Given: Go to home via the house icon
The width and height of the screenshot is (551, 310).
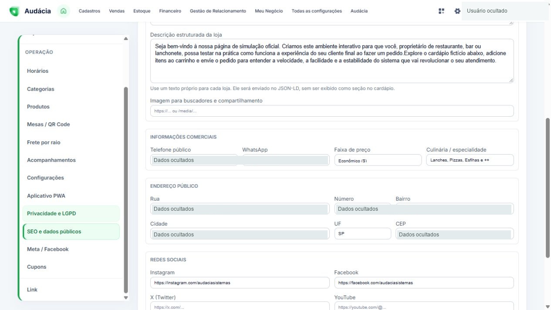Looking at the screenshot, I should [x=64, y=11].
